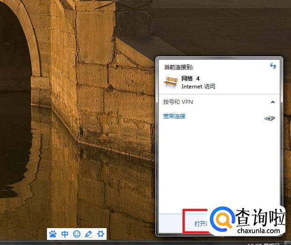Screen dimensions: 291x245
Task: Toggle Chinese/English mode with 中 button
Action: [x=65, y=234]
